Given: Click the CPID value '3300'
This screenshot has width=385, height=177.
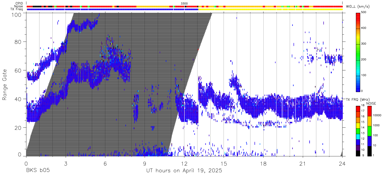Looking at the screenshot, I should [x=184, y=3].
